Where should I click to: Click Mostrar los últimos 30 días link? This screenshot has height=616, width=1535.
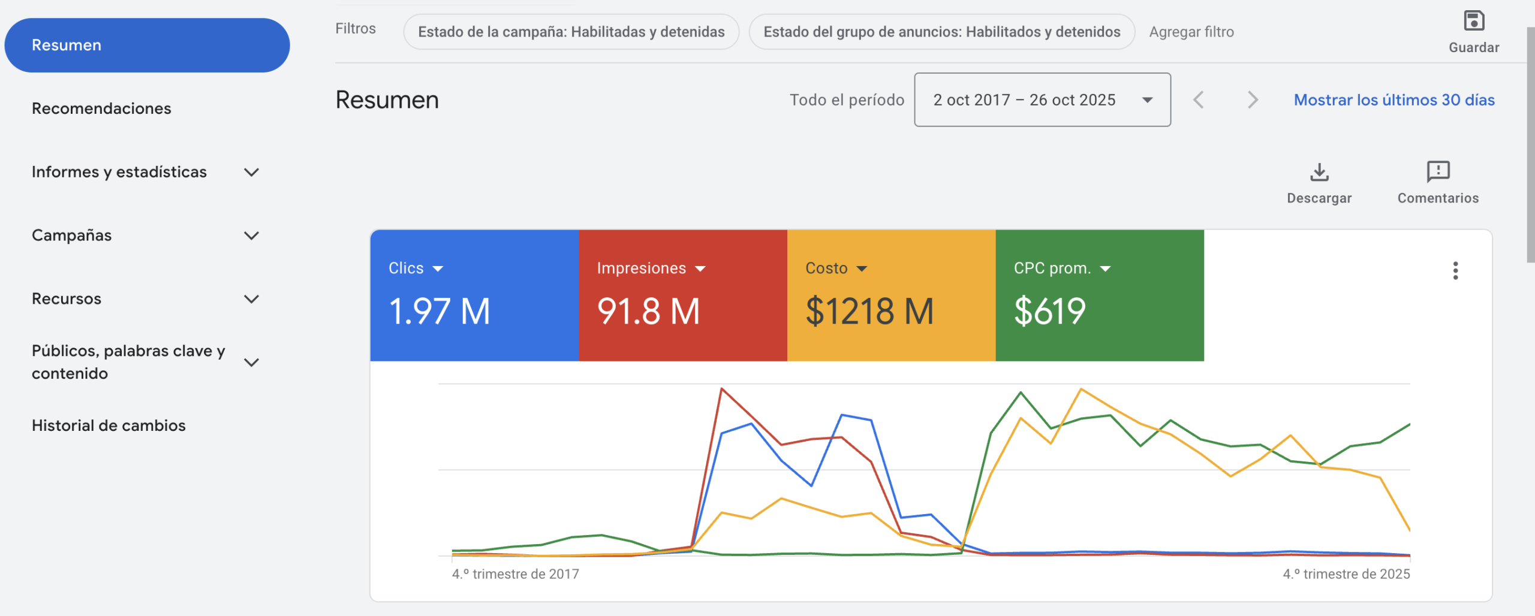pos(1393,100)
